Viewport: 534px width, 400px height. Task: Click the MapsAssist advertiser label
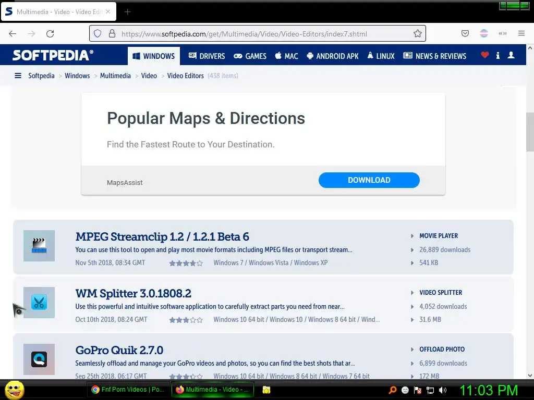click(125, 183)
